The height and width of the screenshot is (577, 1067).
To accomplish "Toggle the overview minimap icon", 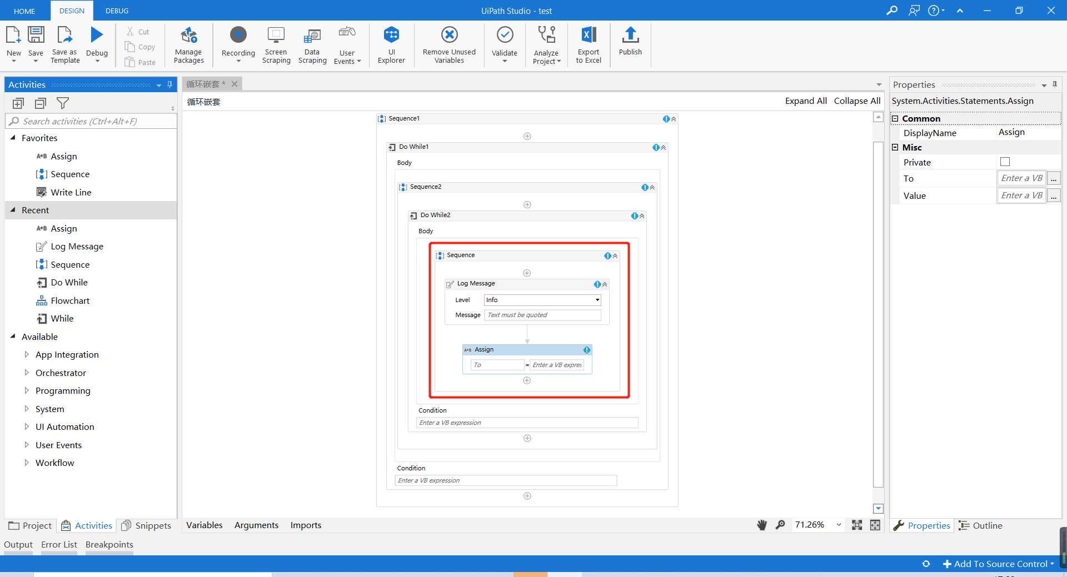I will (875, 525).
